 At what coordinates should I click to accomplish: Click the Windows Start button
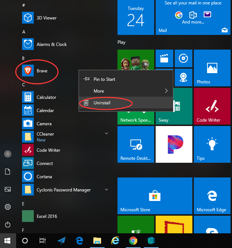coord(7,241)
